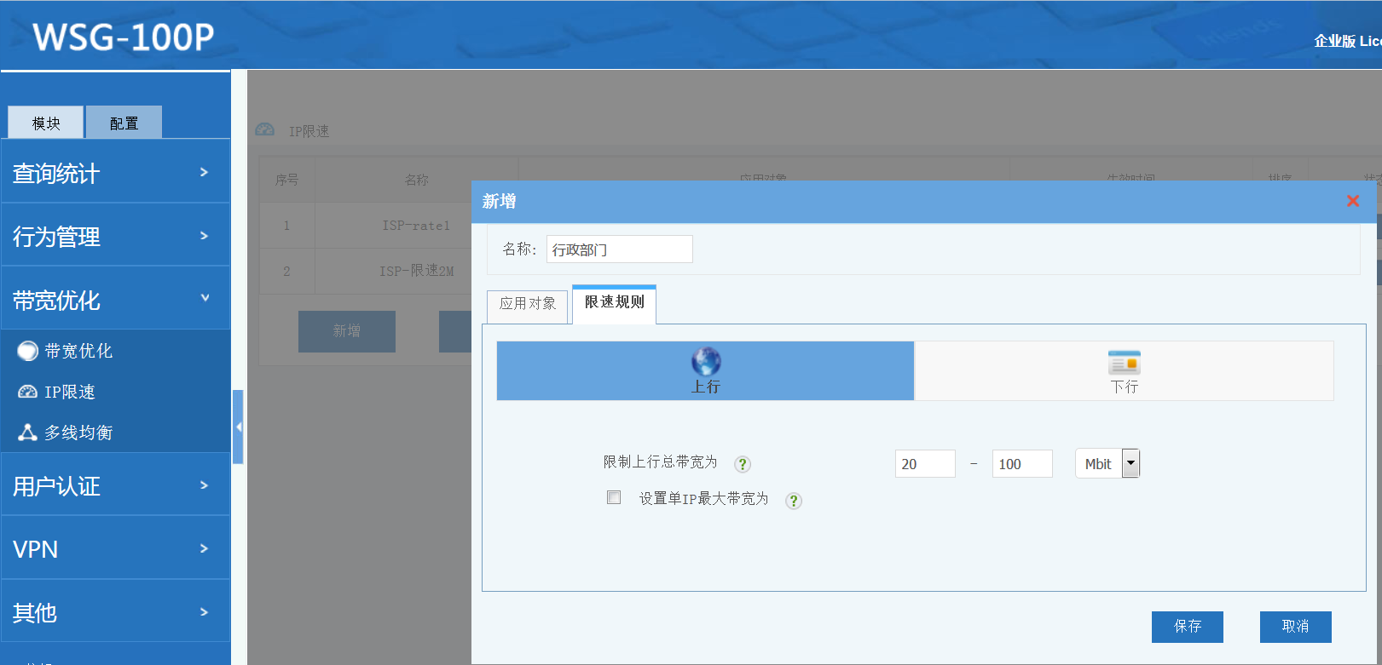The height and width of the screenshot is (665, 1382).
Task: Click the minimum bandwidth field showing 20
Action: [924, 464]
